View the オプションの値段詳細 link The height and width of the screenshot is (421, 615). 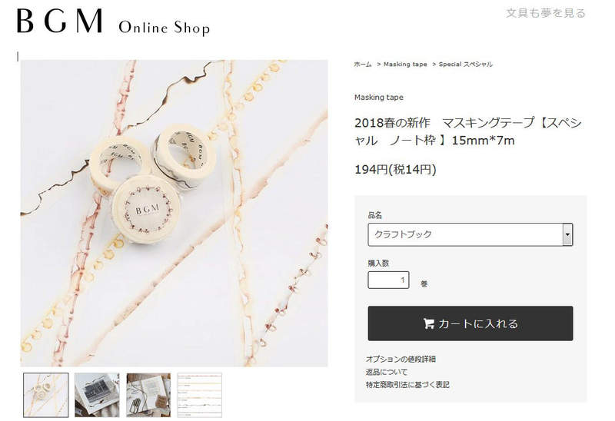(x=401, y=359)
